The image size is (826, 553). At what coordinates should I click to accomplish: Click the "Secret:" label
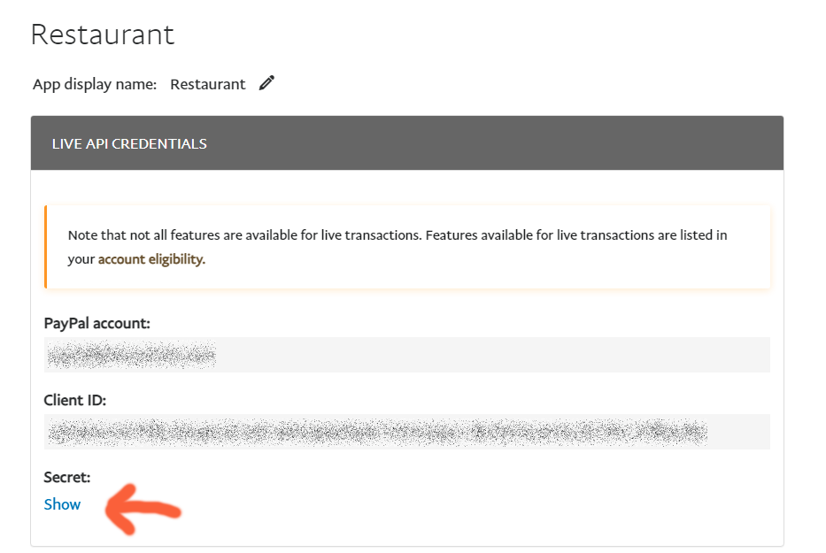(67, 477)
